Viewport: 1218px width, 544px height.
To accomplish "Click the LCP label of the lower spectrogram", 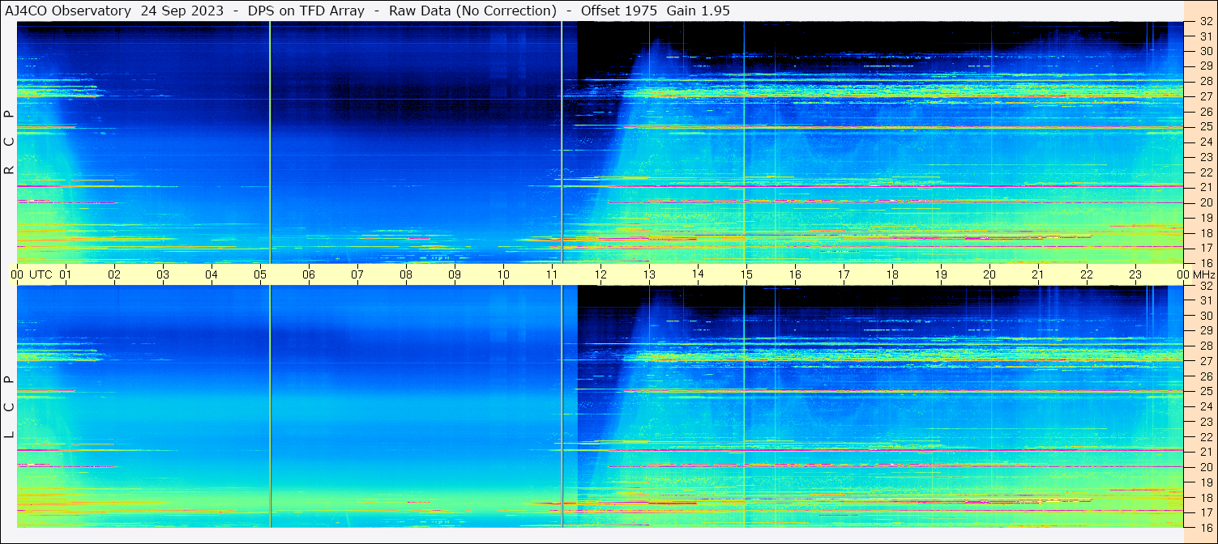I will [x=9, y=406].
